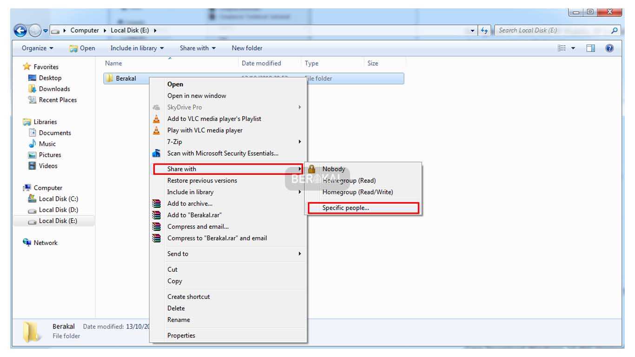The width and height of the screenshot is (635, 357).
Task: Choose Copy from the context menu
Action: point(228,281)
